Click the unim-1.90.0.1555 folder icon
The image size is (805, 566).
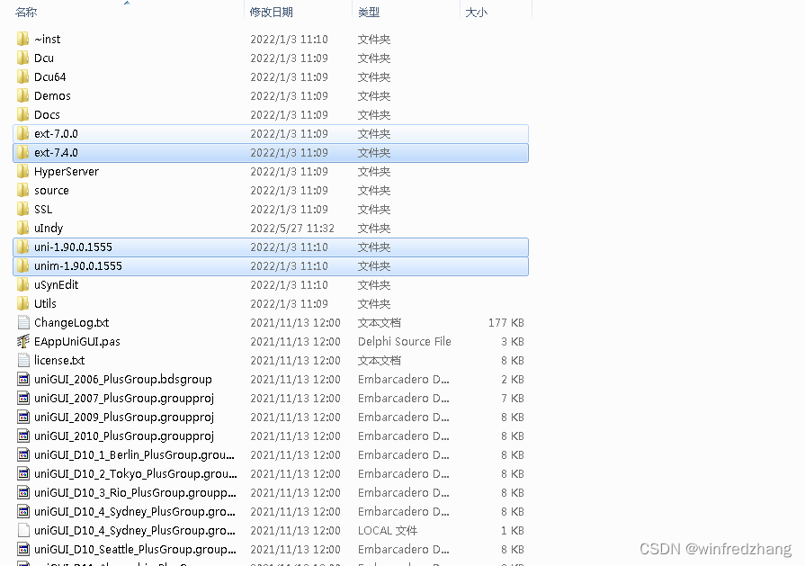click(23, 266)
